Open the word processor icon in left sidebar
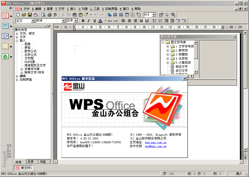This screenshot has width=249, height=177. (5, 16)
